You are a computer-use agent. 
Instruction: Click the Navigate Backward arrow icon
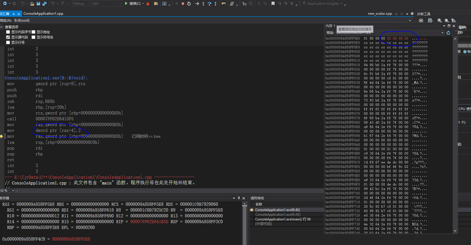[5, 4]
